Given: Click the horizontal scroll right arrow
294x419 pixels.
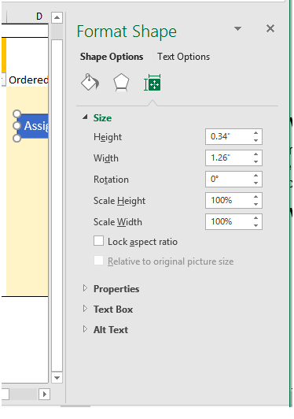Looking at the screenshot, I should (44, 394).
